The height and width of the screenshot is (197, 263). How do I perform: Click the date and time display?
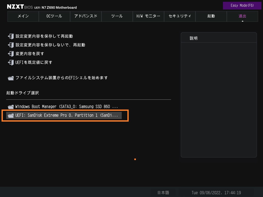coord(216,193)
